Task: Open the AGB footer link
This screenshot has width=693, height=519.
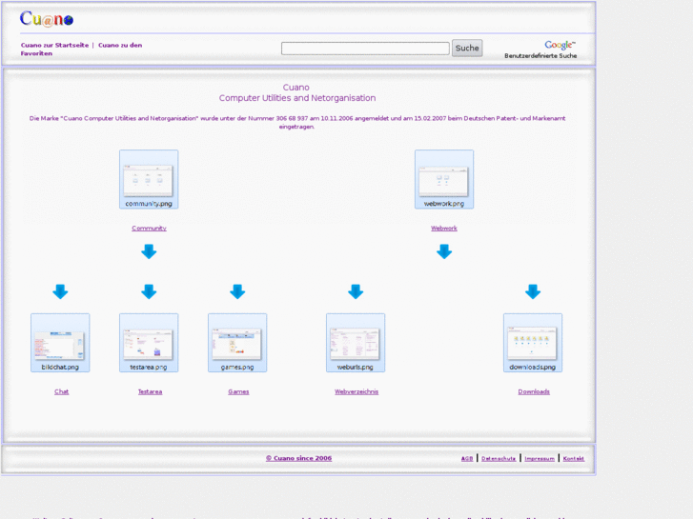Action: pyautogui.click(x=467, y=458)
